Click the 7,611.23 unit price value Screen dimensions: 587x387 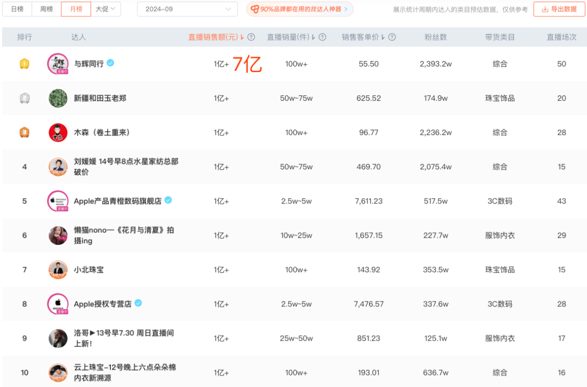[369, 201]
